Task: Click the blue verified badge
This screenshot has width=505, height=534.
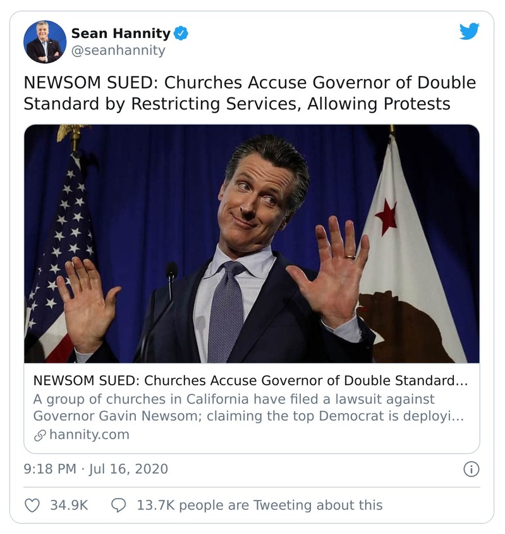Action: tap(181, 34)
